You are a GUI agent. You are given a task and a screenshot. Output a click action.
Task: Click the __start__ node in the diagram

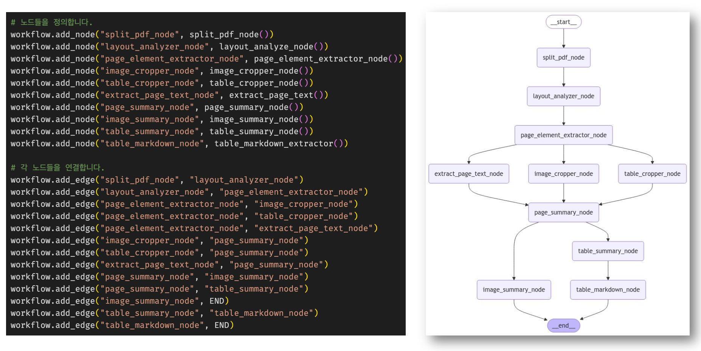pyautogui.click(x=563, y=22)
